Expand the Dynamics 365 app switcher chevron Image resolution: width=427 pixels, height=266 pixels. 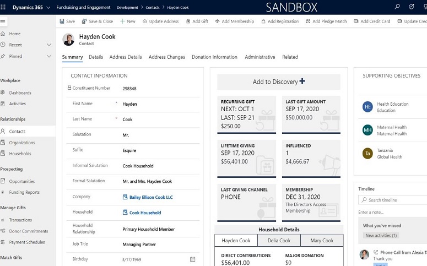pos(50,7)
